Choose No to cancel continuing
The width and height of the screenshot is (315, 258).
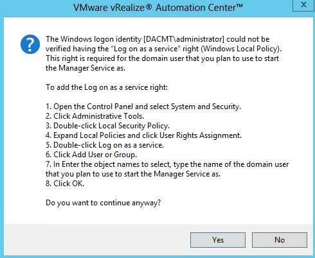click(280, 240)
